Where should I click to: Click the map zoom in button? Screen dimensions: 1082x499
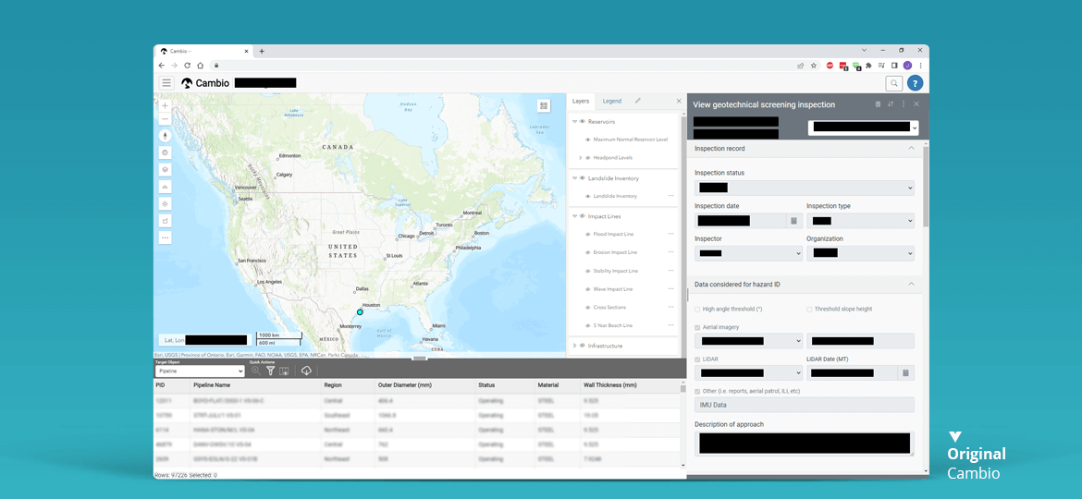(x=166, y=105)
